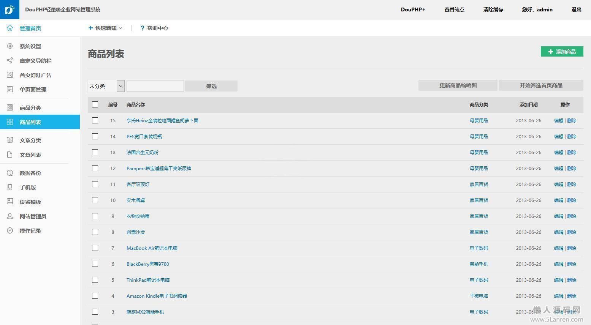Open product link Amazon Kindle电子书阅读器
Image resolution: width=591 pixels, height=325 pixels.
pos(157,296)
